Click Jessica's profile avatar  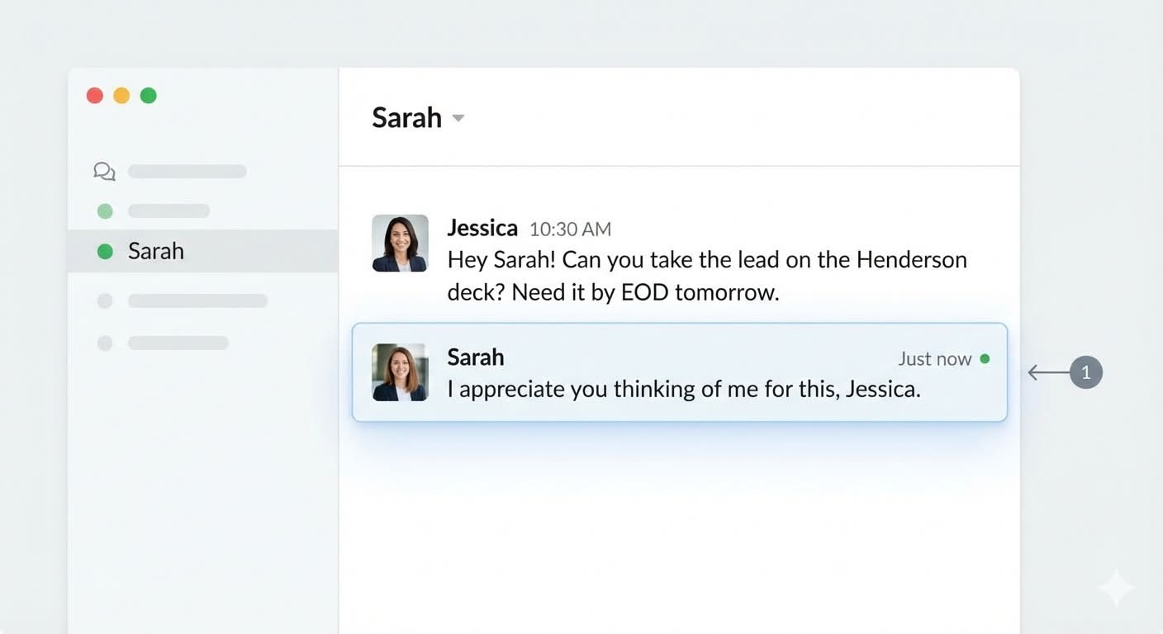tap(400, 244)
